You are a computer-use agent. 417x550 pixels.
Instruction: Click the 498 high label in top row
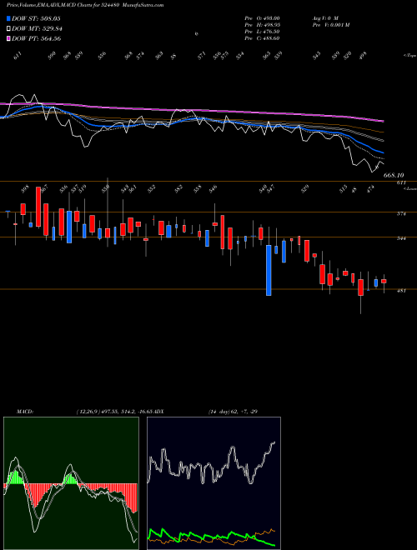pyautogui.click(x=364, y=55)
